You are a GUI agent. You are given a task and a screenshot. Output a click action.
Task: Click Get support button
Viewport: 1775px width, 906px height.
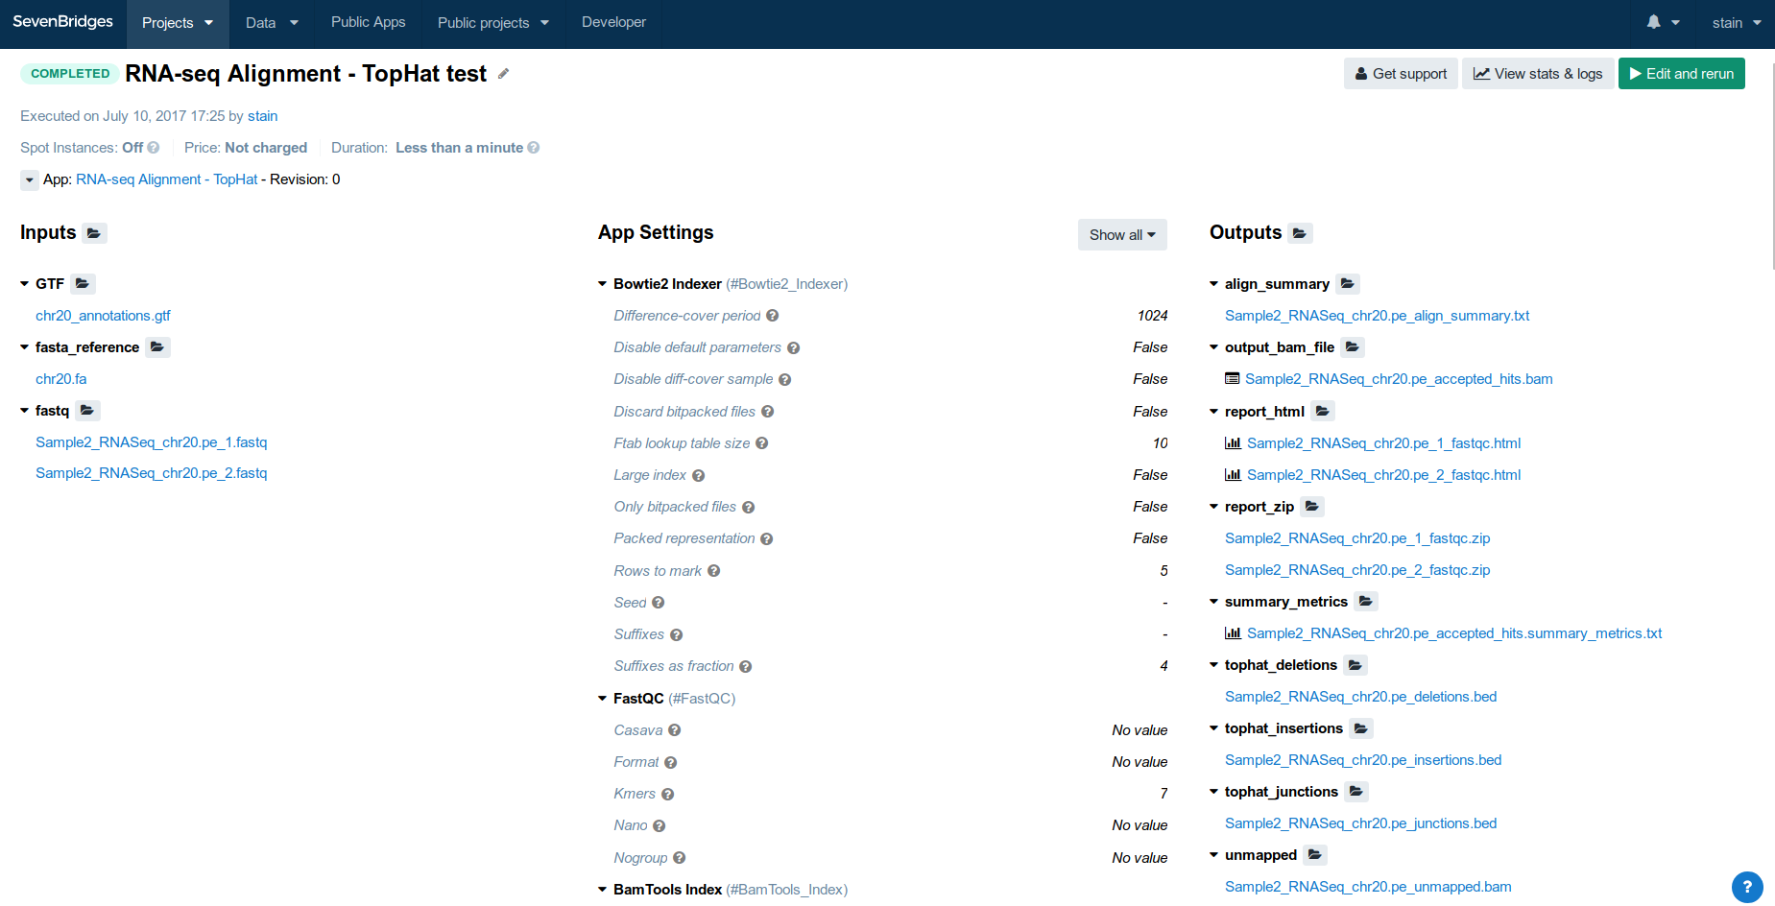[x=1401, y=74]
